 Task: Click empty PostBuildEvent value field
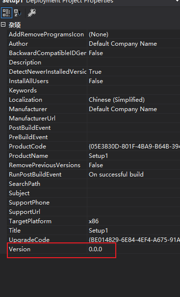(x=133, y=128)
